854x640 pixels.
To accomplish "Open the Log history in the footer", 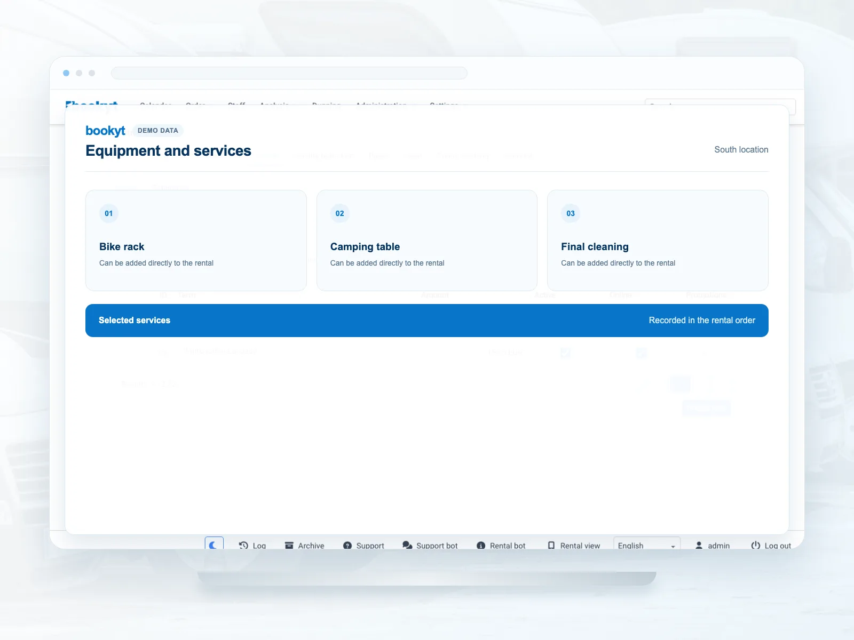I will (x=252, y=546).
